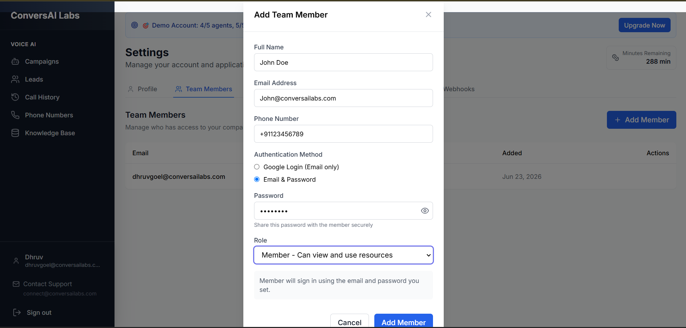Click the Jun 23, 2026 date
Screen dimensions: 686x328
[x=522, y=177]
